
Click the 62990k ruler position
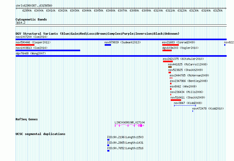[27, 11]
